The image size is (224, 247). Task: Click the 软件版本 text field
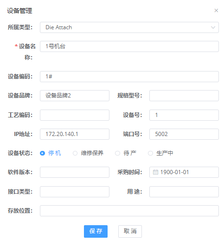(x=75, y=172)
